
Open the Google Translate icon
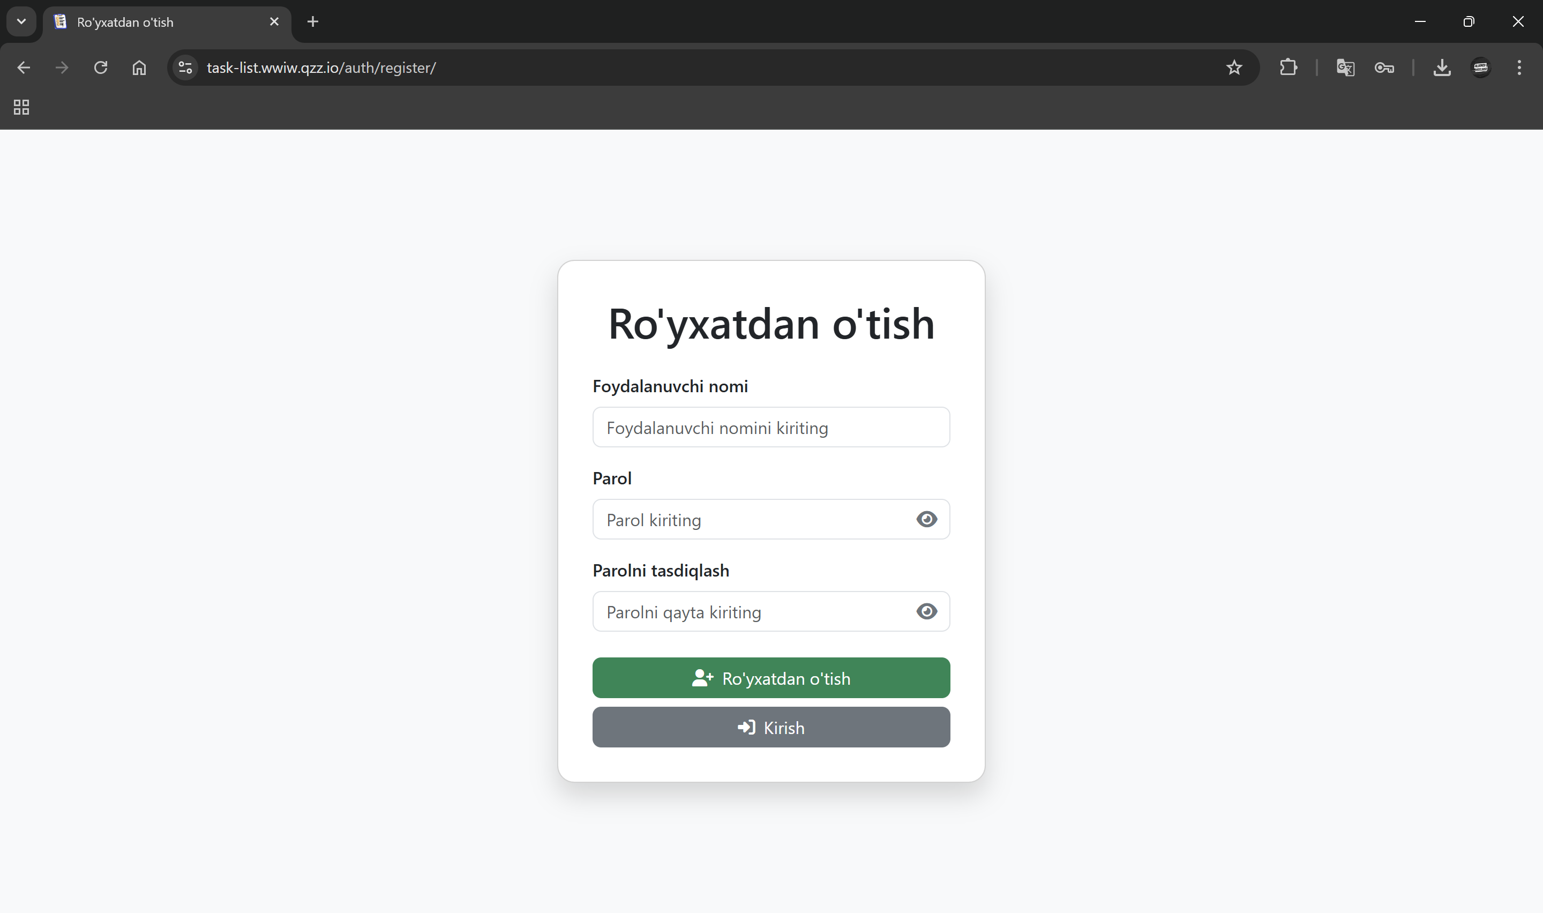click(x=1345, y=68)
